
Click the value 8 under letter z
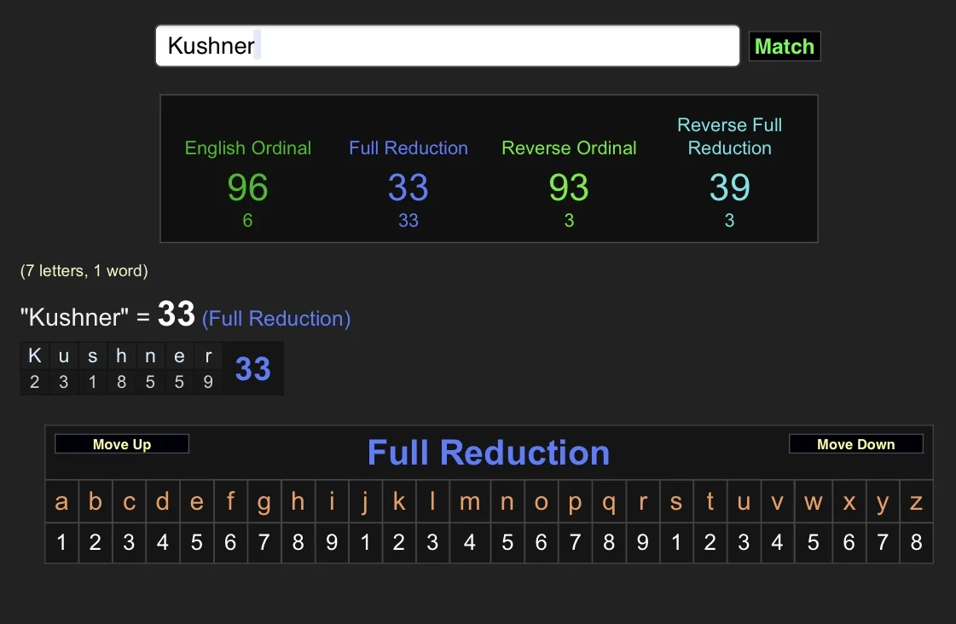click(917, 542)
